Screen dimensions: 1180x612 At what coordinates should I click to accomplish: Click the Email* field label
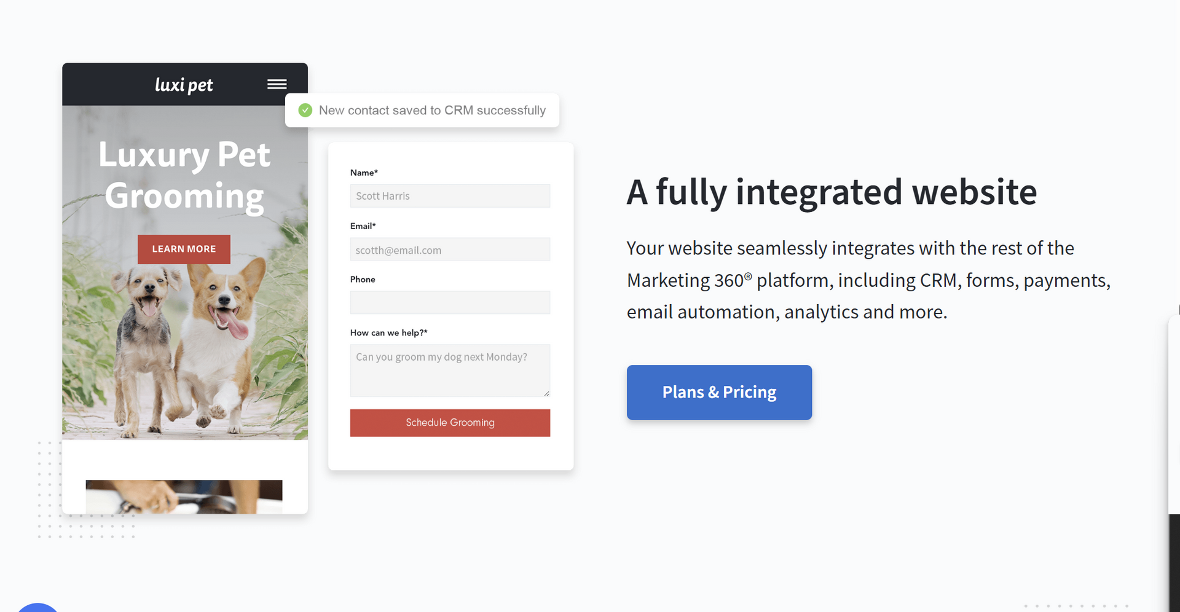[363, 226]
